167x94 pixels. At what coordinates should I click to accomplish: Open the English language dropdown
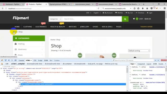(x=97, y=13)
